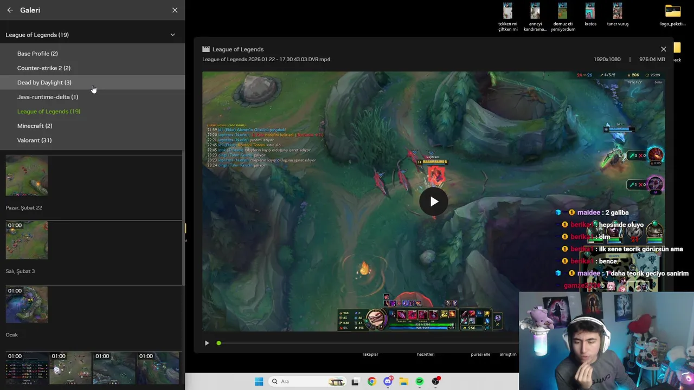Click the Salı, Şubat 3 date label
Image resolution: width=694 pixels, height=390 pixels.
click(20, 271)
